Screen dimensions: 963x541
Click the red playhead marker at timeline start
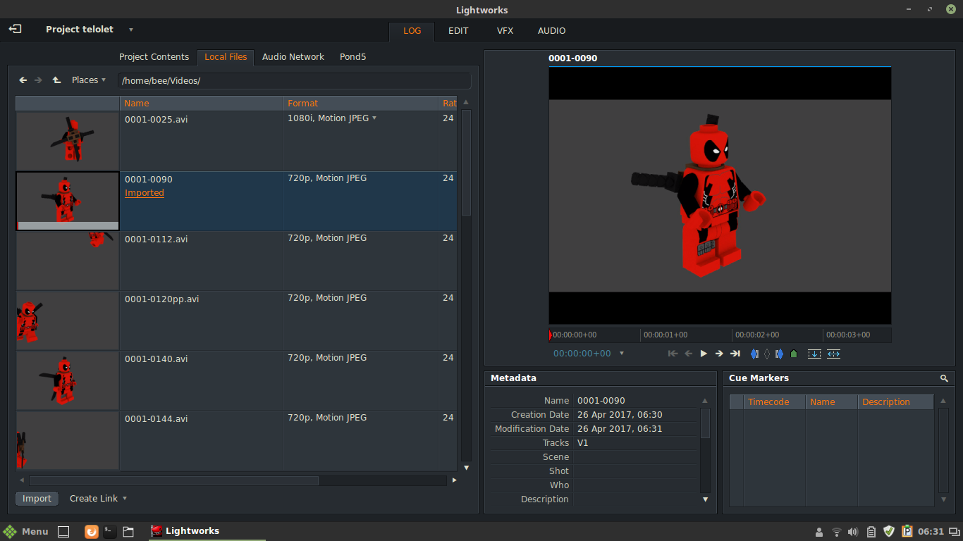[551, 335]
